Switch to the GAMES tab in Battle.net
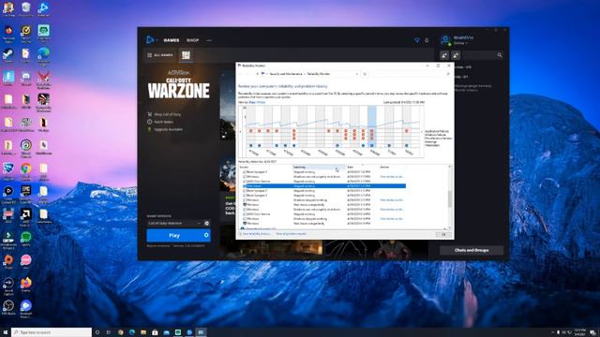Viewport: 600px width, 337px height. click(x=171, y=40)
